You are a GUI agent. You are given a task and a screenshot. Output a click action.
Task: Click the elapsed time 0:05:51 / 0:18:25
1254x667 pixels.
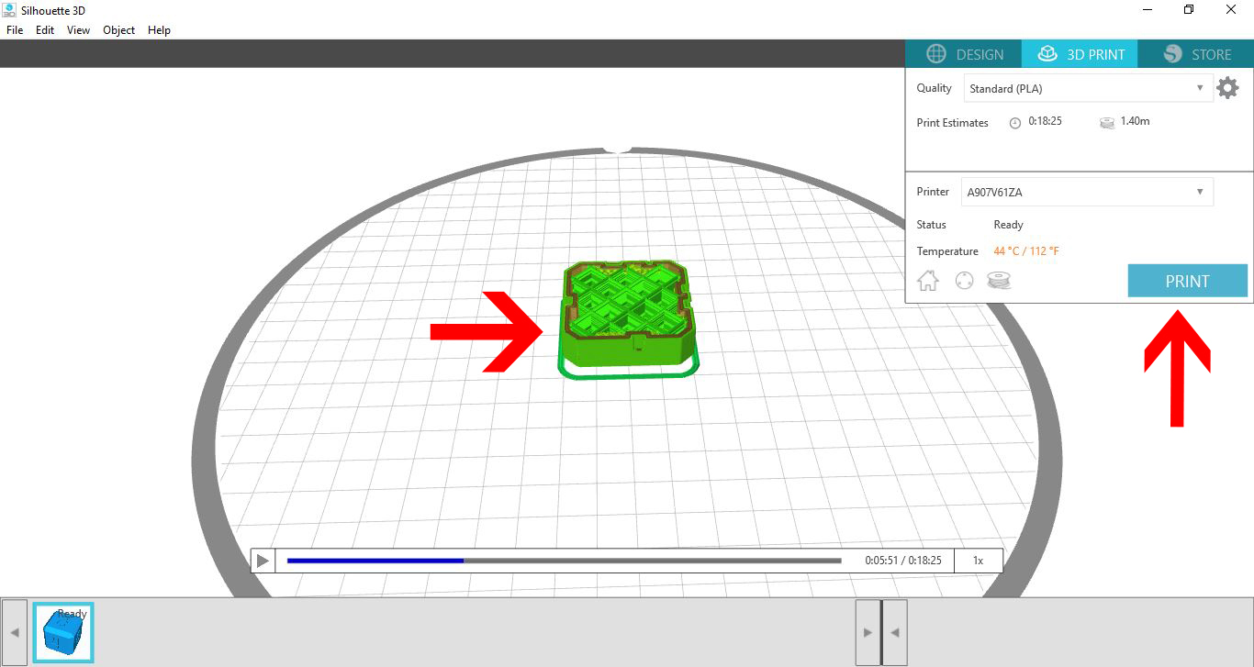tap(903, 561)
